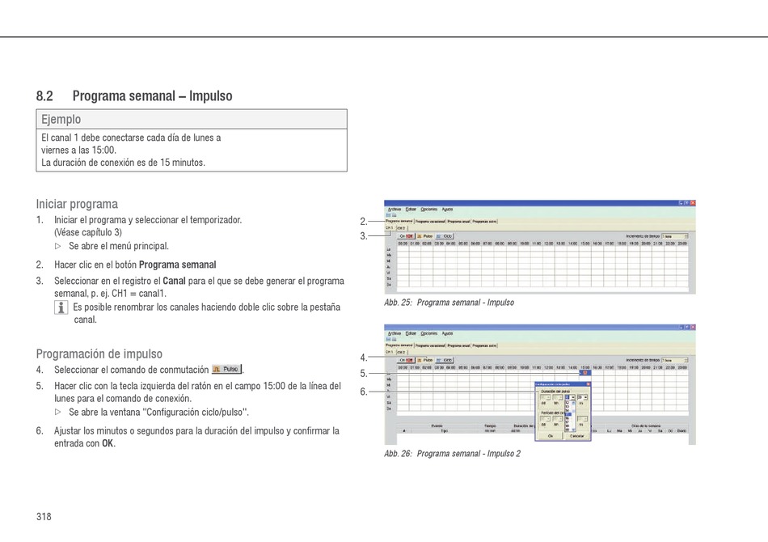Click the On/Off command button in Abb. 26

click(x=407, y=360)
